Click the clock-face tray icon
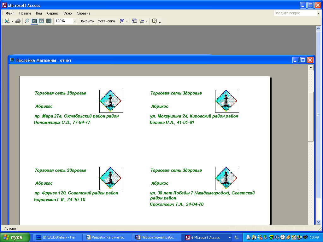The width and height of the screenshot is (323, 242). [283, 237]
